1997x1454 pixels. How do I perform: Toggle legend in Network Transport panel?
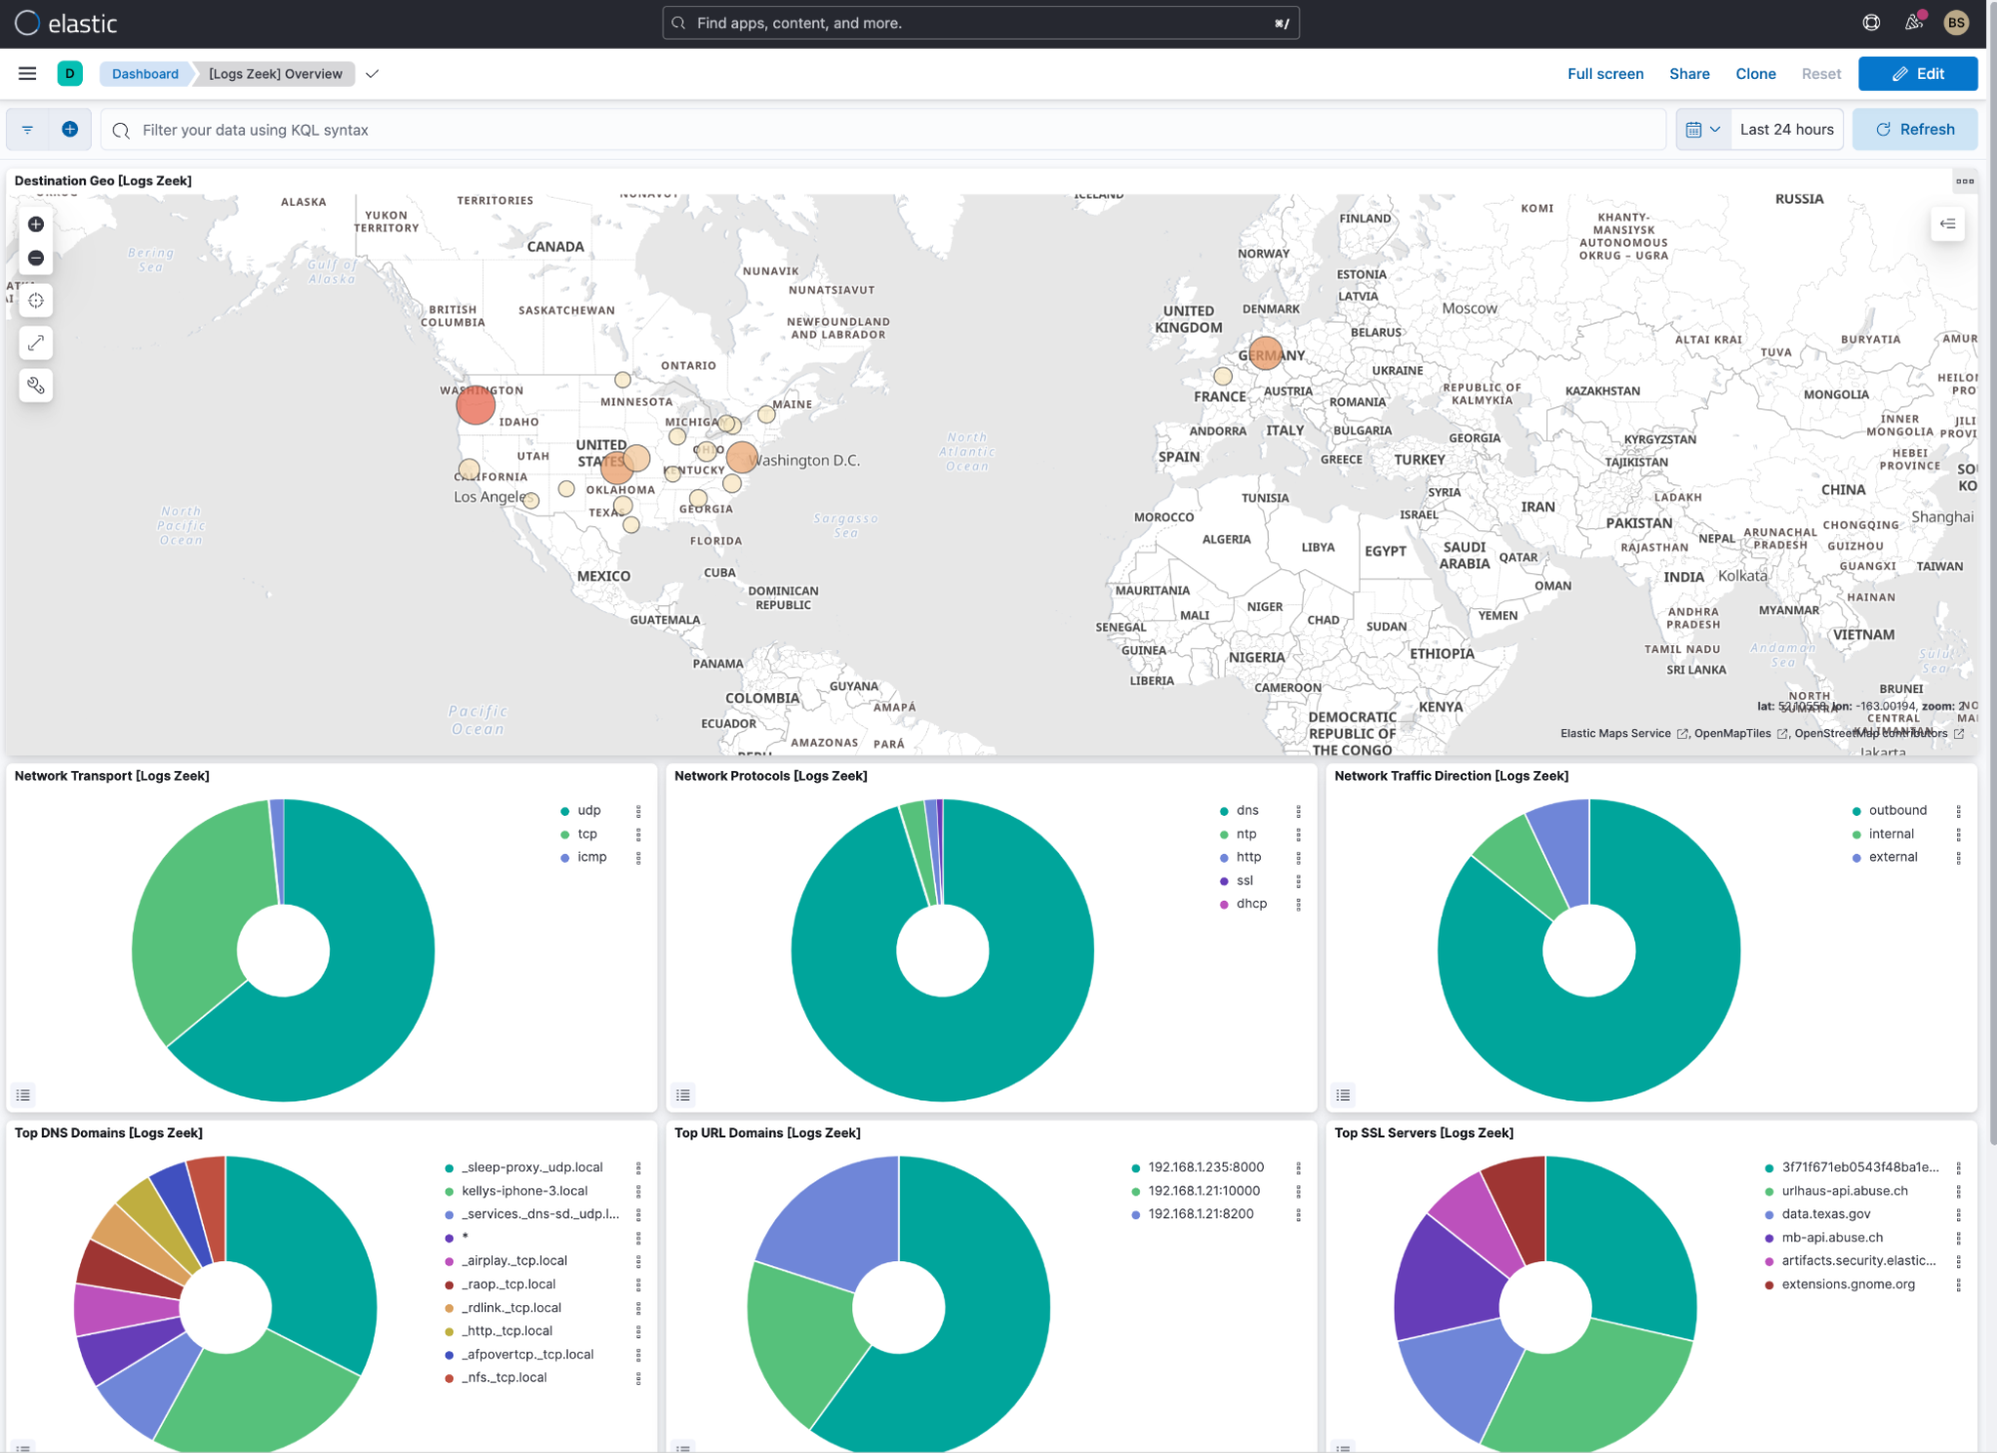pos(23,1094)
